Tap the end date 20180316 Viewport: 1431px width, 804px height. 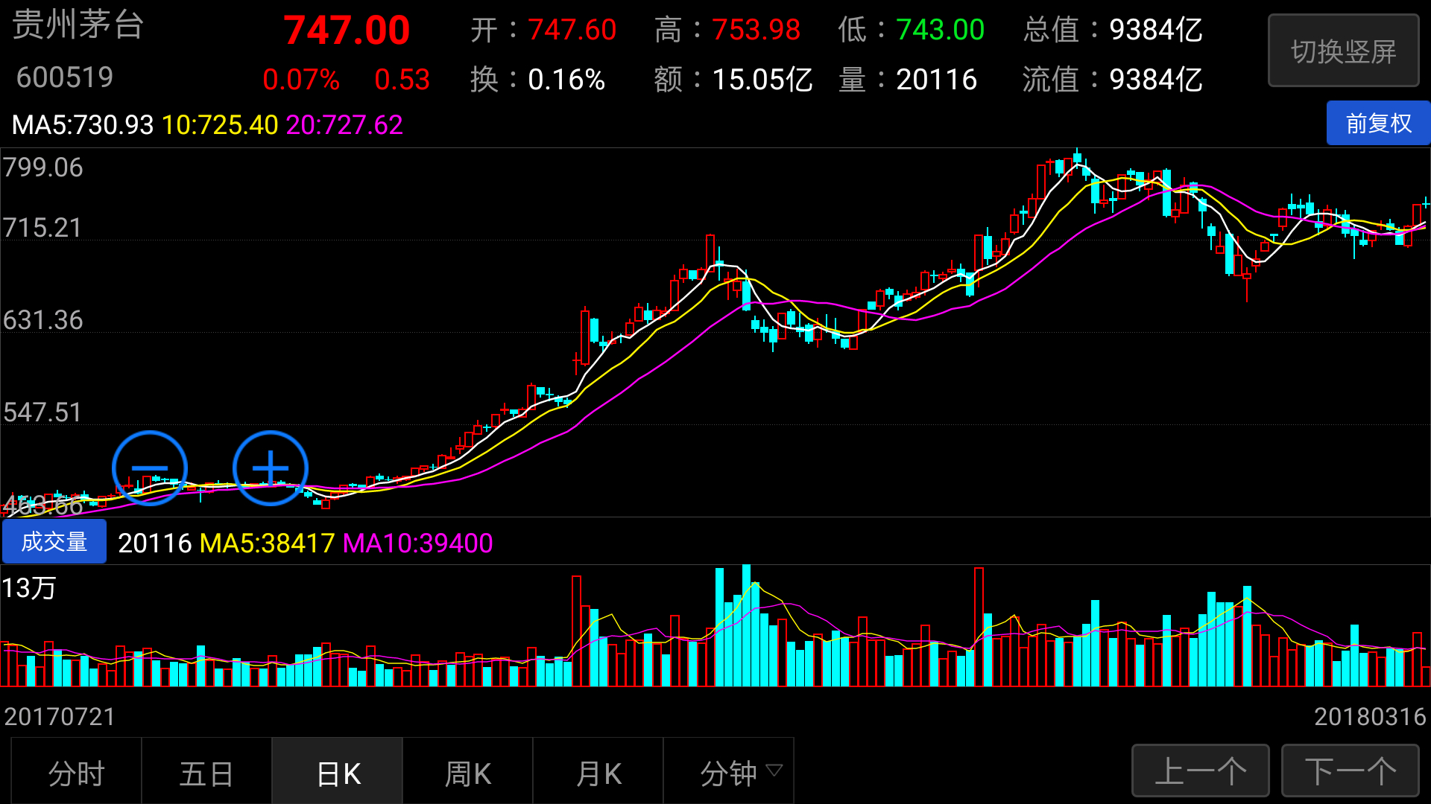pos(1370,717)
